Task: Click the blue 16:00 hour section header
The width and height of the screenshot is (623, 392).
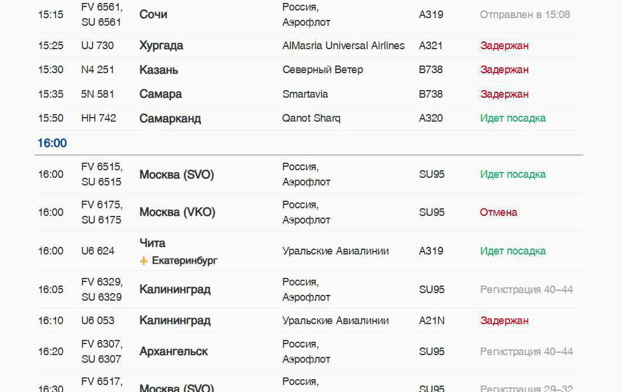Action: click(x=52, y=143)
